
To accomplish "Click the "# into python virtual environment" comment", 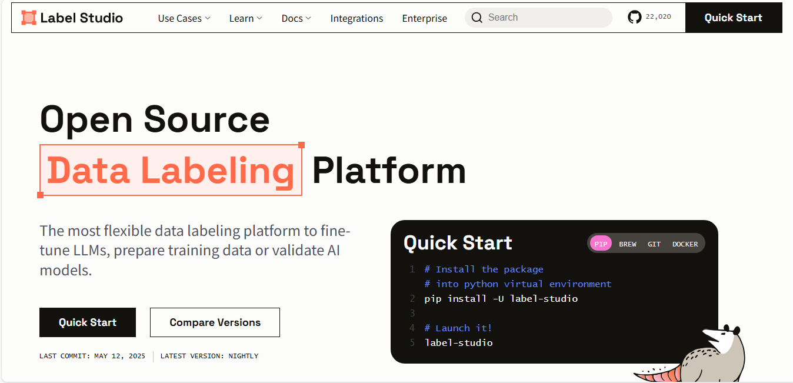I will 518,284.
